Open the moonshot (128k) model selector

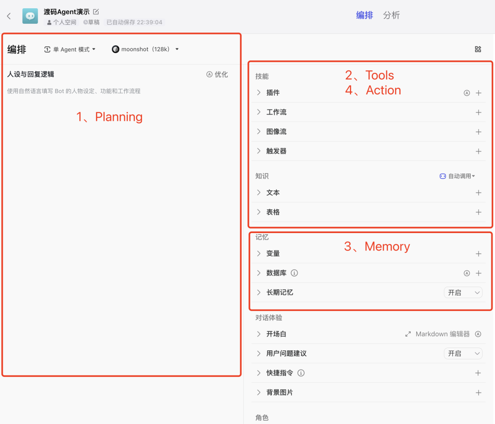pos(145,49)
